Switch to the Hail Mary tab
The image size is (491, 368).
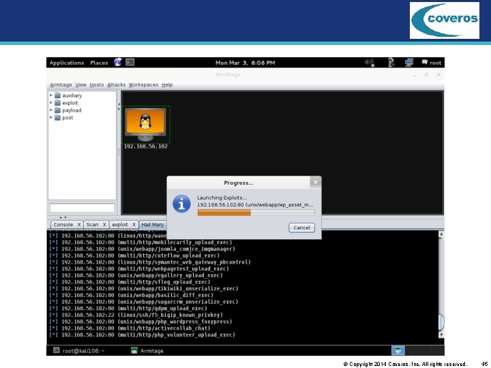[153, 225]
